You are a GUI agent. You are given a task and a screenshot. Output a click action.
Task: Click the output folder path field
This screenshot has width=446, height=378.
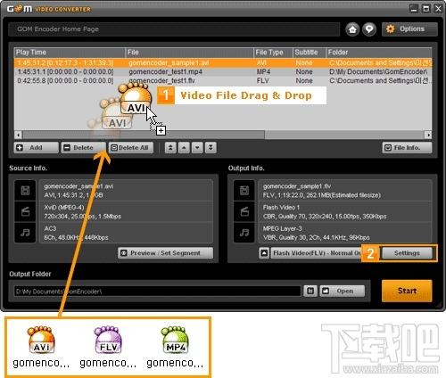click(x=157, y=292)
